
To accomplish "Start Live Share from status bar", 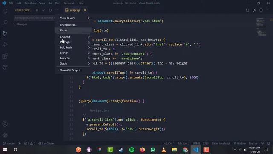I will click(x=46, y=143).
